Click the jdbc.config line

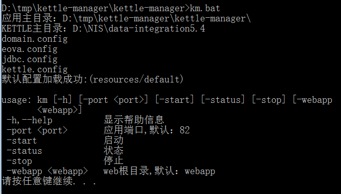(30, 60)
